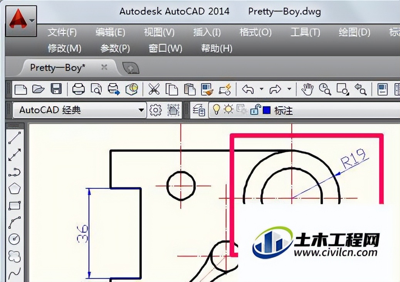This screenshot has width=400, height=282.
Task: Close the Pretty—Boy* drawing tab
Action: [104, 67]
